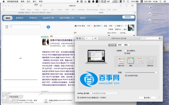Add a new Safari tab with plus
This screenshot has width=169, height=105.
tap(135, 13)
